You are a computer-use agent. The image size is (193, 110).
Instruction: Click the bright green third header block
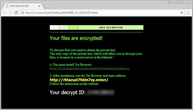[x=74, y=27]
